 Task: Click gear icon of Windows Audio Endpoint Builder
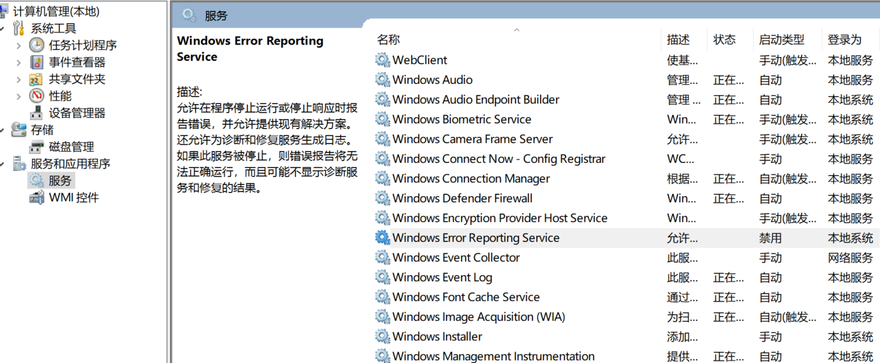[383, 100]
